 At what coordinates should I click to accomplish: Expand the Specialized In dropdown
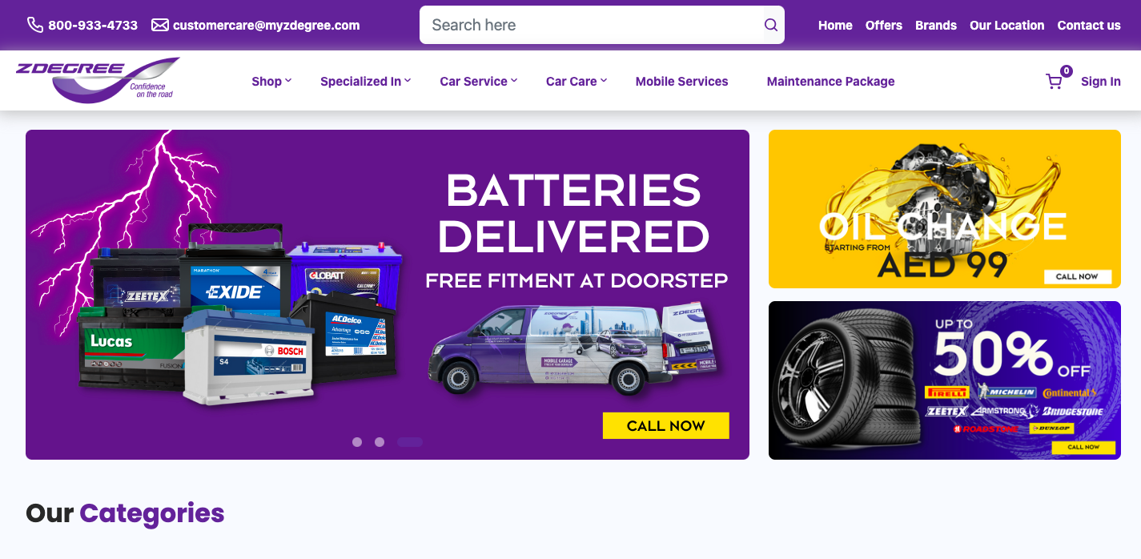click(365, 81)
